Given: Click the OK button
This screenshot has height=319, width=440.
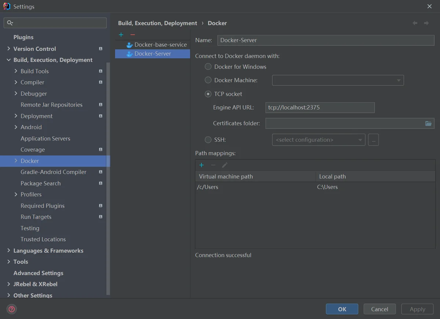Looking at the screenshot, I should pos(342,309).
